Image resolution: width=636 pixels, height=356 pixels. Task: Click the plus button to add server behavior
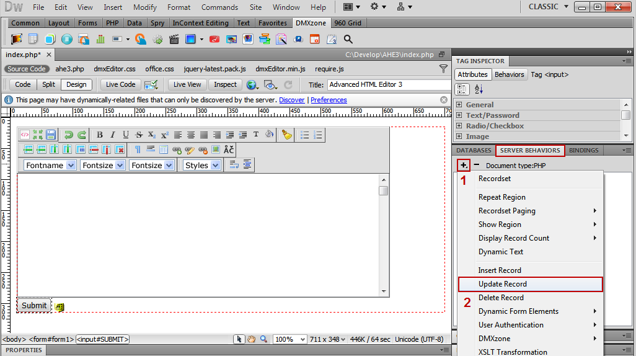coord(463,165)
